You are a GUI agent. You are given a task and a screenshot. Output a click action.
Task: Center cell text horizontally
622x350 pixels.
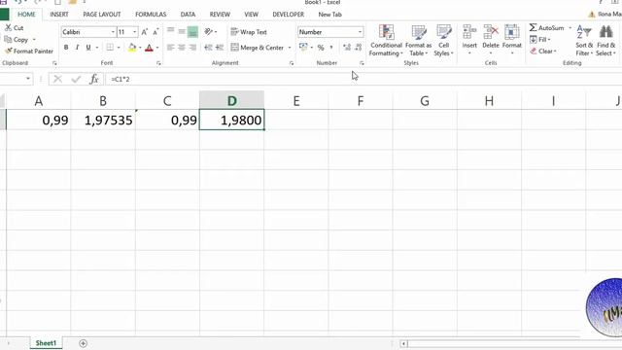(182, 48)
